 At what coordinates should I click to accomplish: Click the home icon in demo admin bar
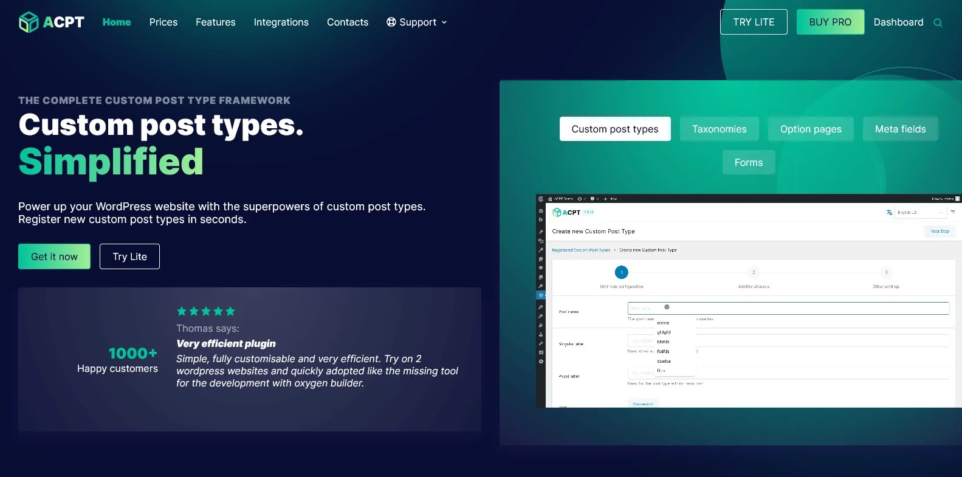pos(550,199)
